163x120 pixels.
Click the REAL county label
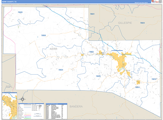pyautogui.click(x=9, y=86)
